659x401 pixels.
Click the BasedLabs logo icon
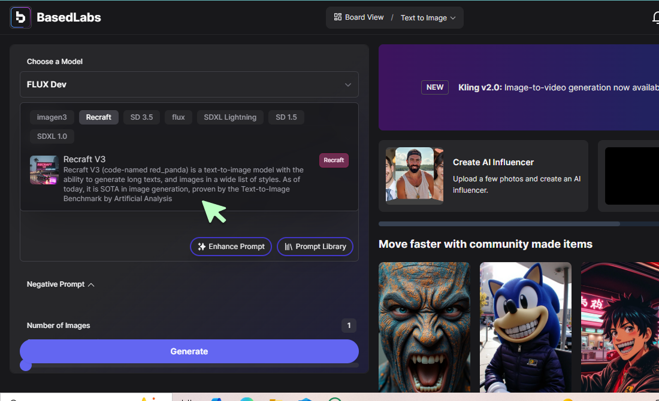20,17
